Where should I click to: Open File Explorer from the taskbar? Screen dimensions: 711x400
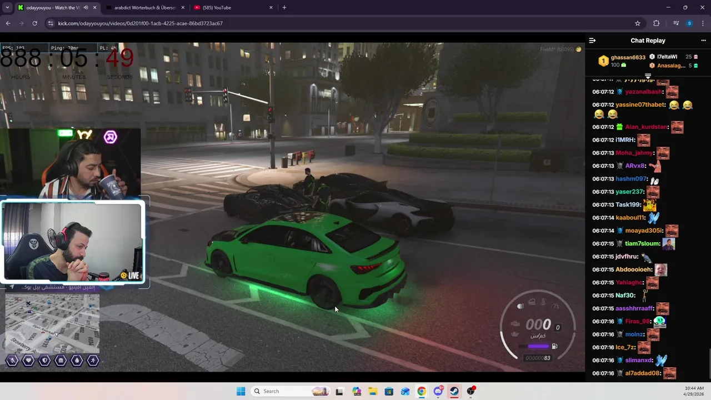click(372, 391)
